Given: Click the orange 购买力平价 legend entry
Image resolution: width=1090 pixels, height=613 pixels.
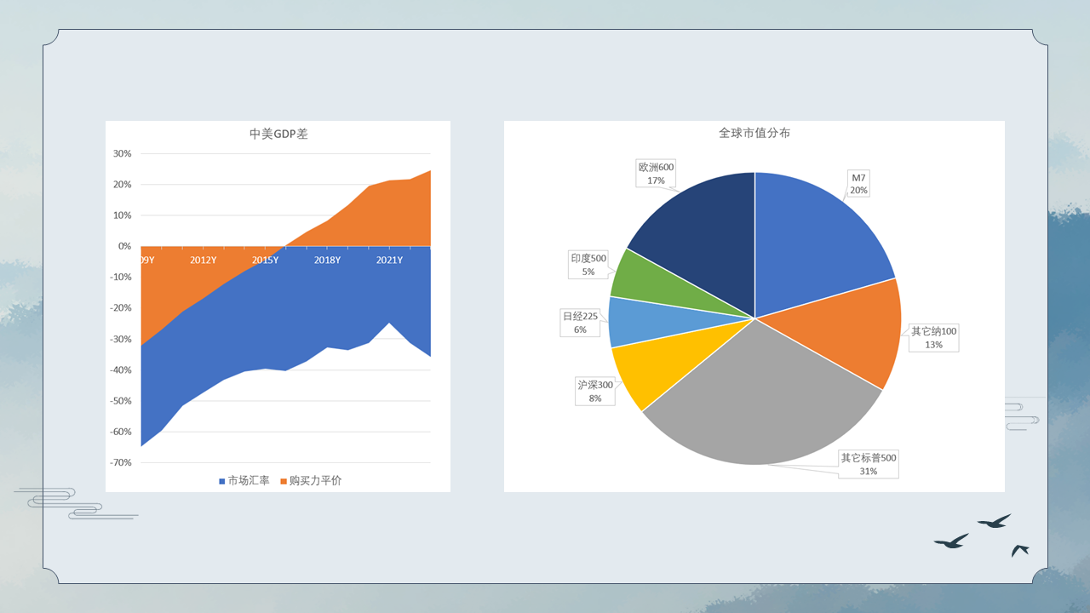Looking at the screenshot, I should (x=309, y=480).
